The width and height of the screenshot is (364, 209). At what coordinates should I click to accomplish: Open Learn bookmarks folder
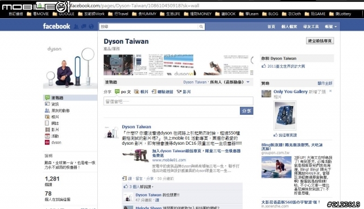click(249, 14)
